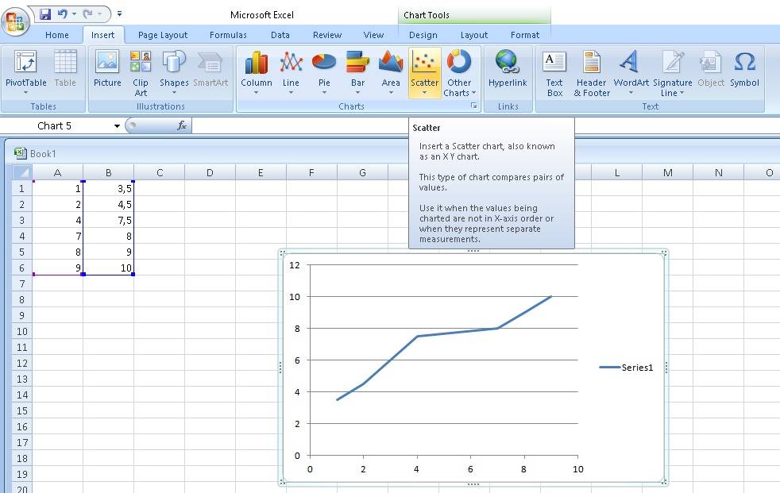Click the Insert Function fx button

coord(182,125)
